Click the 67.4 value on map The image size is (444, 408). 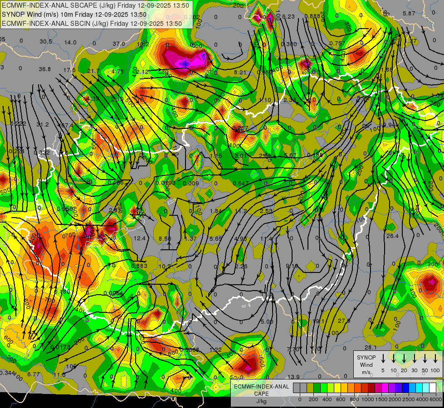(67, 125)
